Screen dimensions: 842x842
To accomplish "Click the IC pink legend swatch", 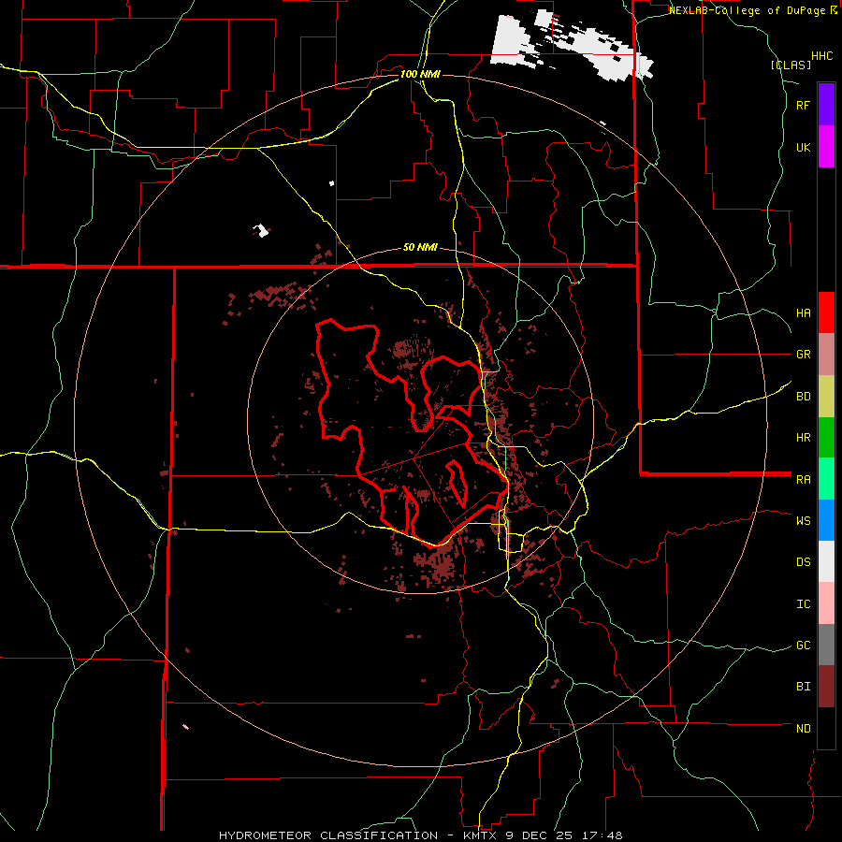I will (x=826, y=603).
